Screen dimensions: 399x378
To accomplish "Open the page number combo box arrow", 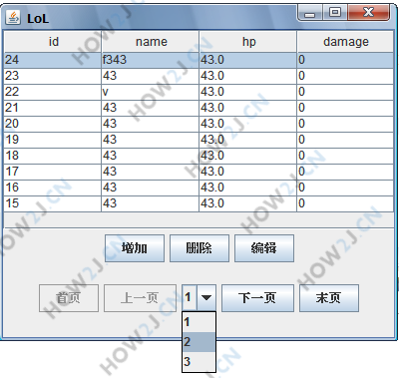I will tap(206, 297).
